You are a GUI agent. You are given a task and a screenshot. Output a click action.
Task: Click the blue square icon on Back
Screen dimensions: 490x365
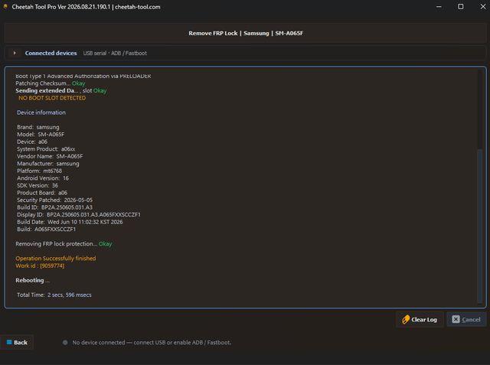coord(9,342)
